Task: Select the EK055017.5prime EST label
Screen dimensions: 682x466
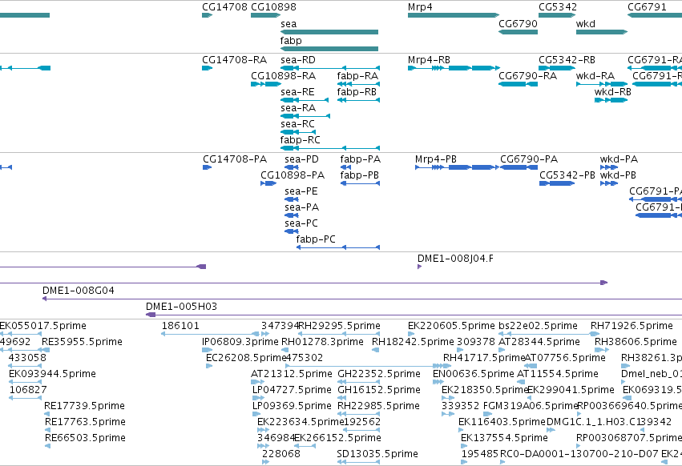Action: pos(42,326)
